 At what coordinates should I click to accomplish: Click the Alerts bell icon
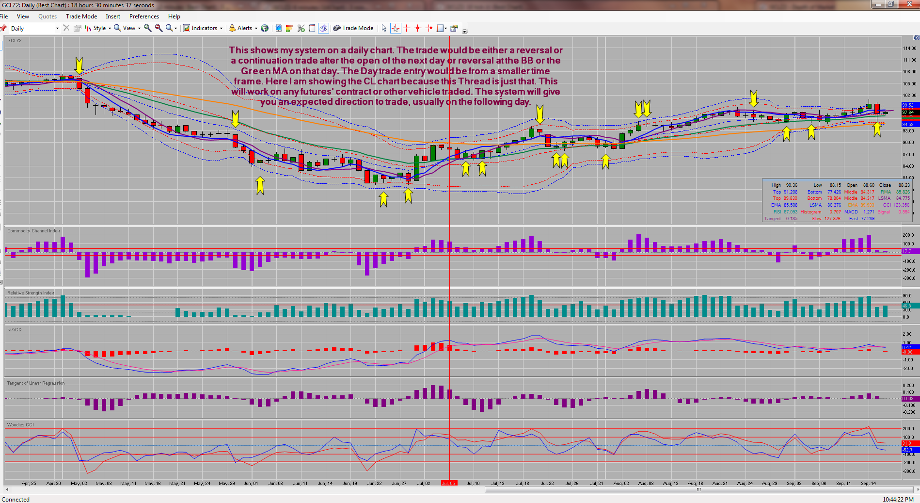point(232,28)
